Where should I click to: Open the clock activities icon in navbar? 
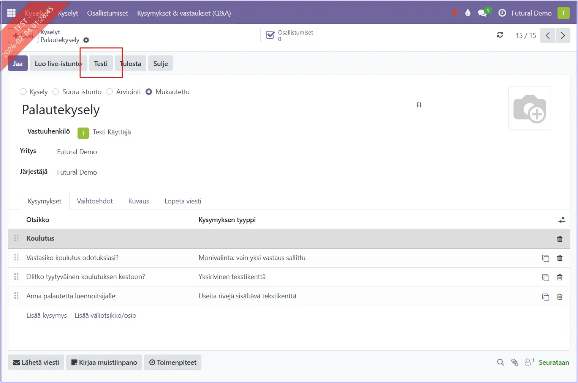coord(502,13)
